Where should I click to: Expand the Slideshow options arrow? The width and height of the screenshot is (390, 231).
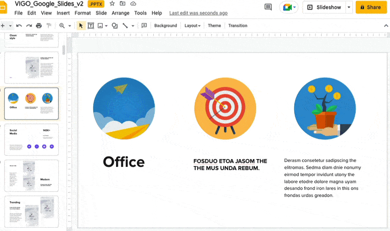click(x=349, y=7)
